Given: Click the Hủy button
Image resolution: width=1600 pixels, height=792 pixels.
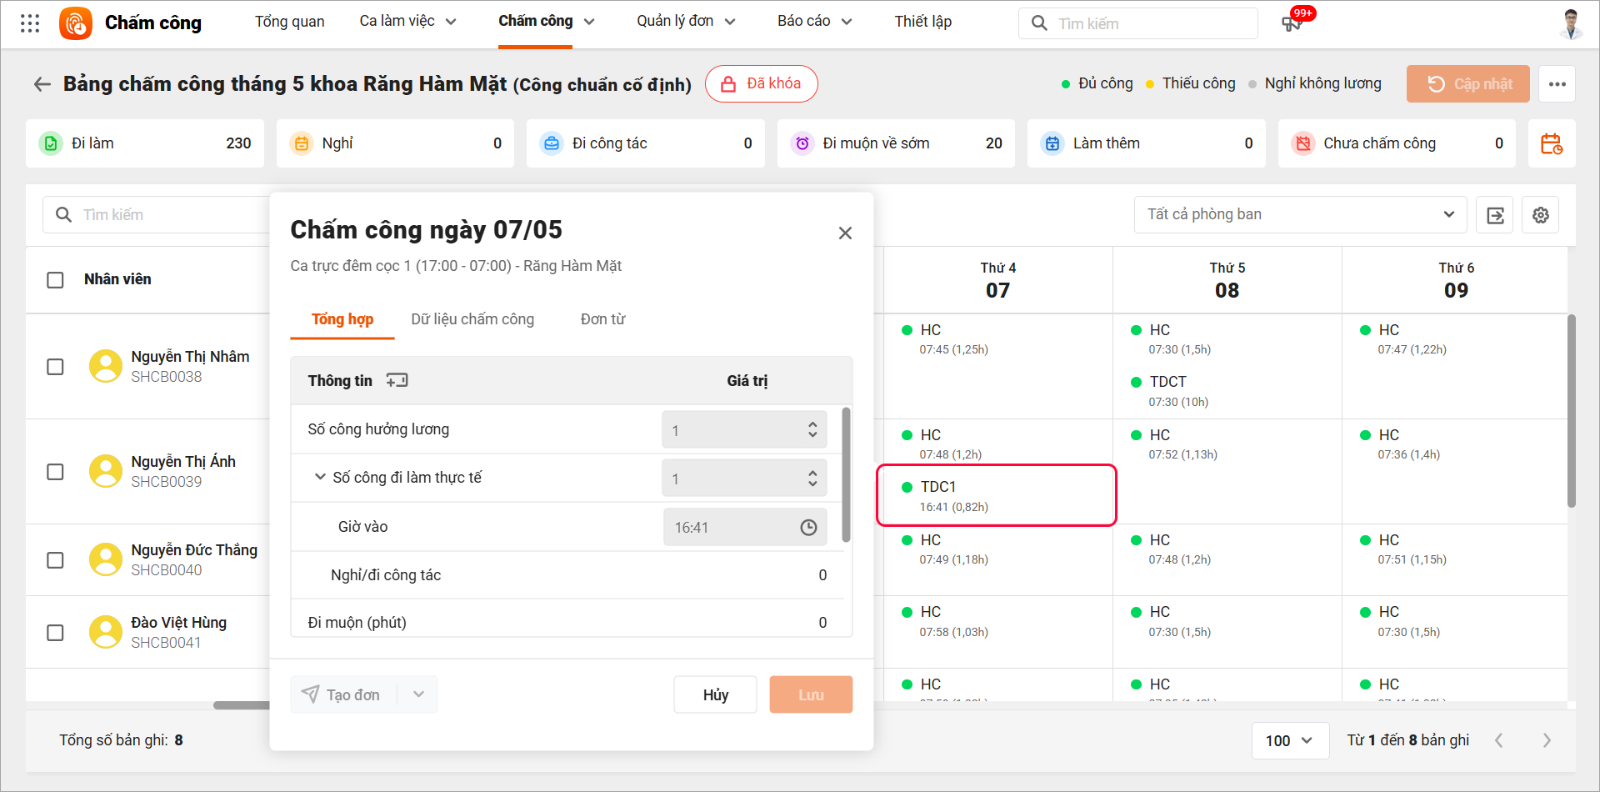Looking at the screenshot, I should tap(715, 694).
